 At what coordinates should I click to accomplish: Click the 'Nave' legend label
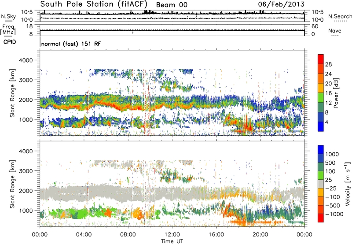335,30
